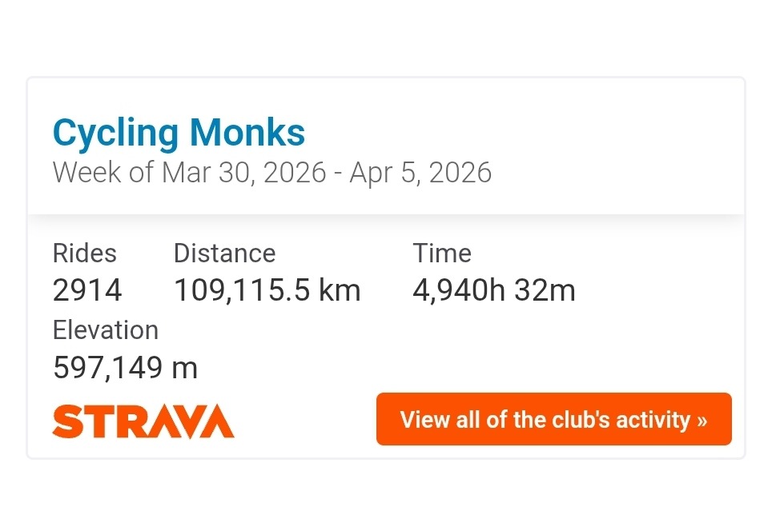Click the km unit after distance
The height and width of the screenshot is (519, 784).
tap(340, 290)
